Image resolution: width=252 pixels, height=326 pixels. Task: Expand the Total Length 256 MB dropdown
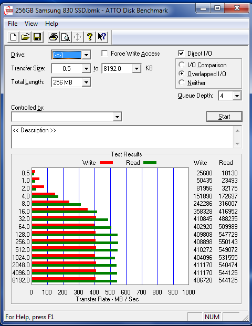(x=86, y=82)
